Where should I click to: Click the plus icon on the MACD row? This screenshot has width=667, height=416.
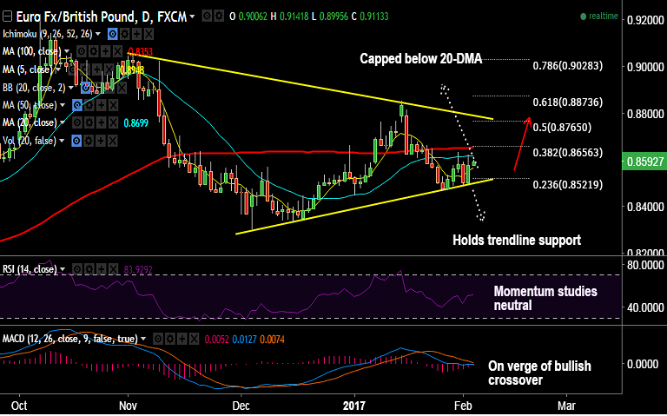point(182,340)
